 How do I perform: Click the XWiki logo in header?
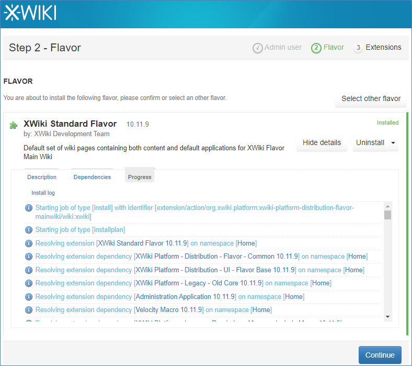coord(30,13)
